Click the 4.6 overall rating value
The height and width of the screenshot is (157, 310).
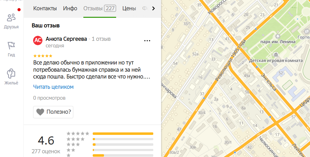[x=46, y=140]
